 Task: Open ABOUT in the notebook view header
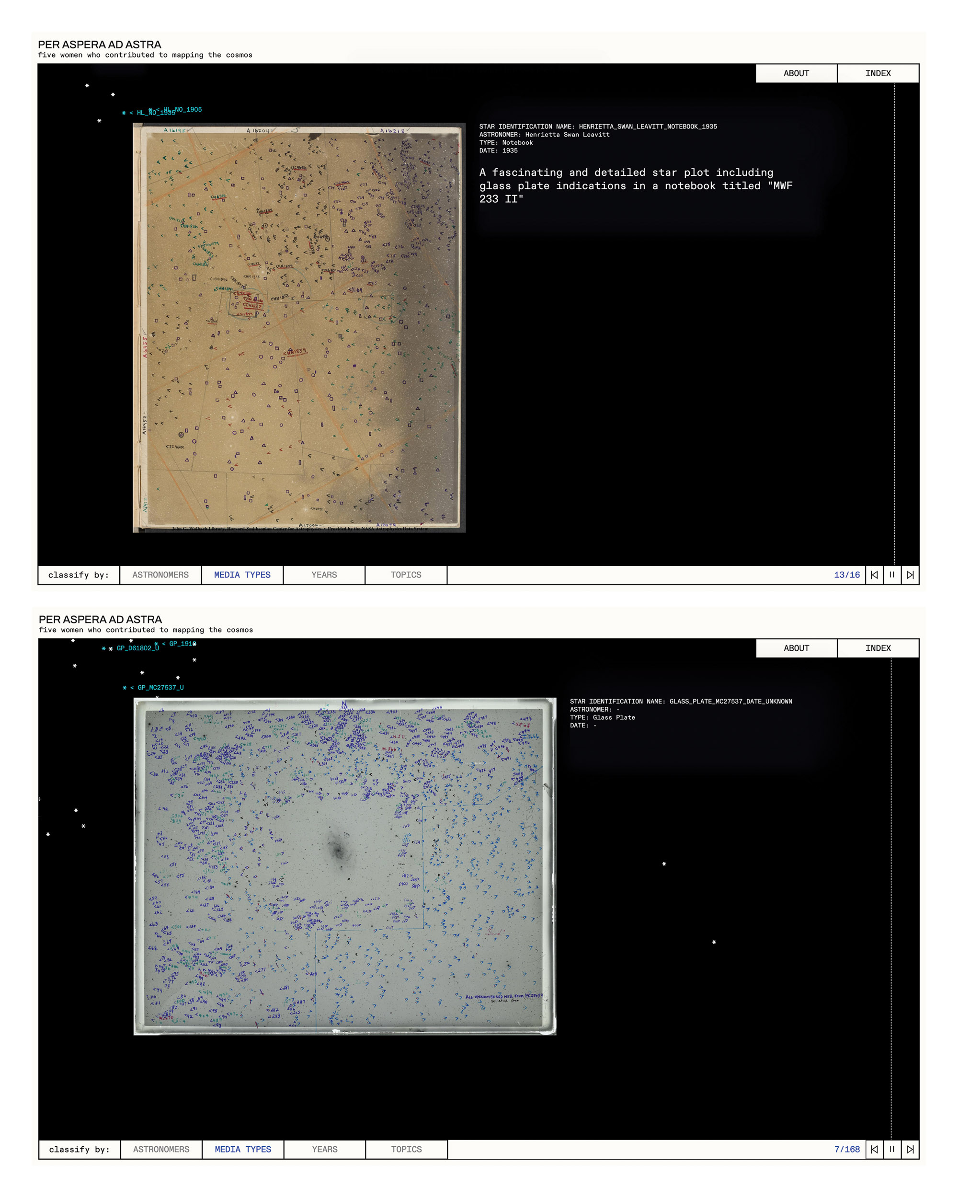click(796, 73)
